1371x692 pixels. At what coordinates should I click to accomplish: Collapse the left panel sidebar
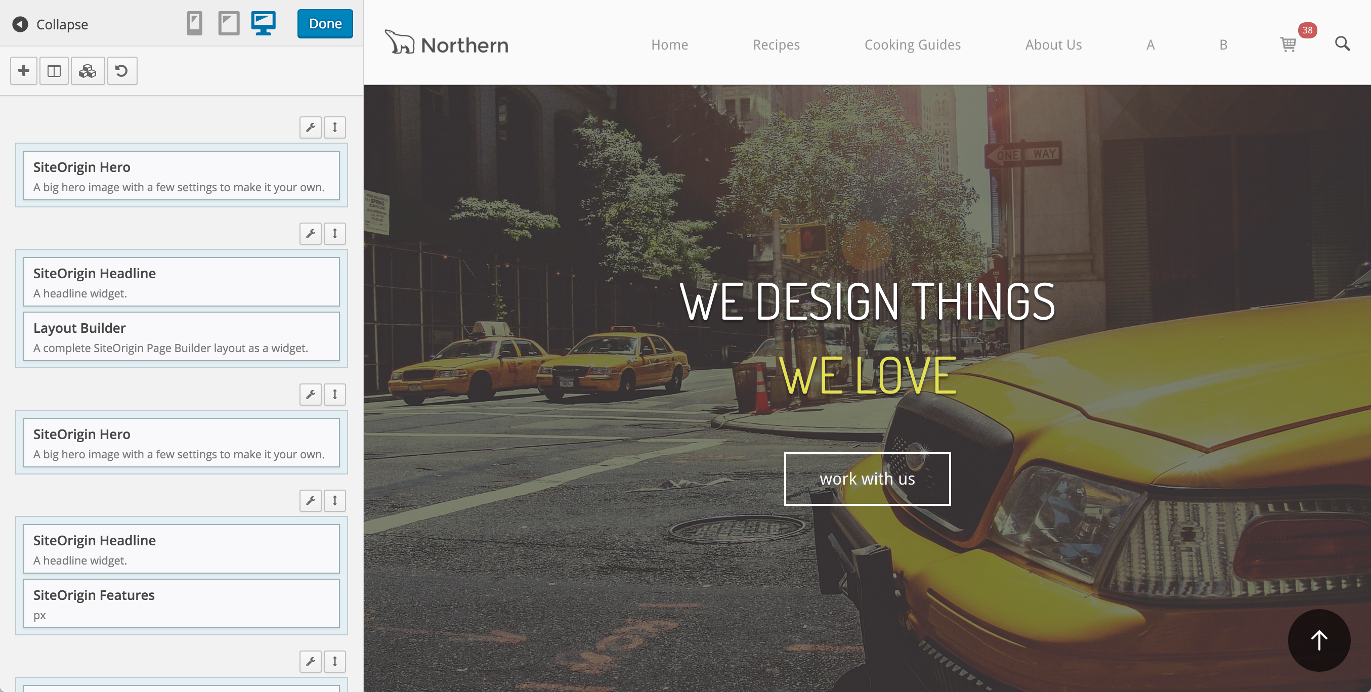50,24
